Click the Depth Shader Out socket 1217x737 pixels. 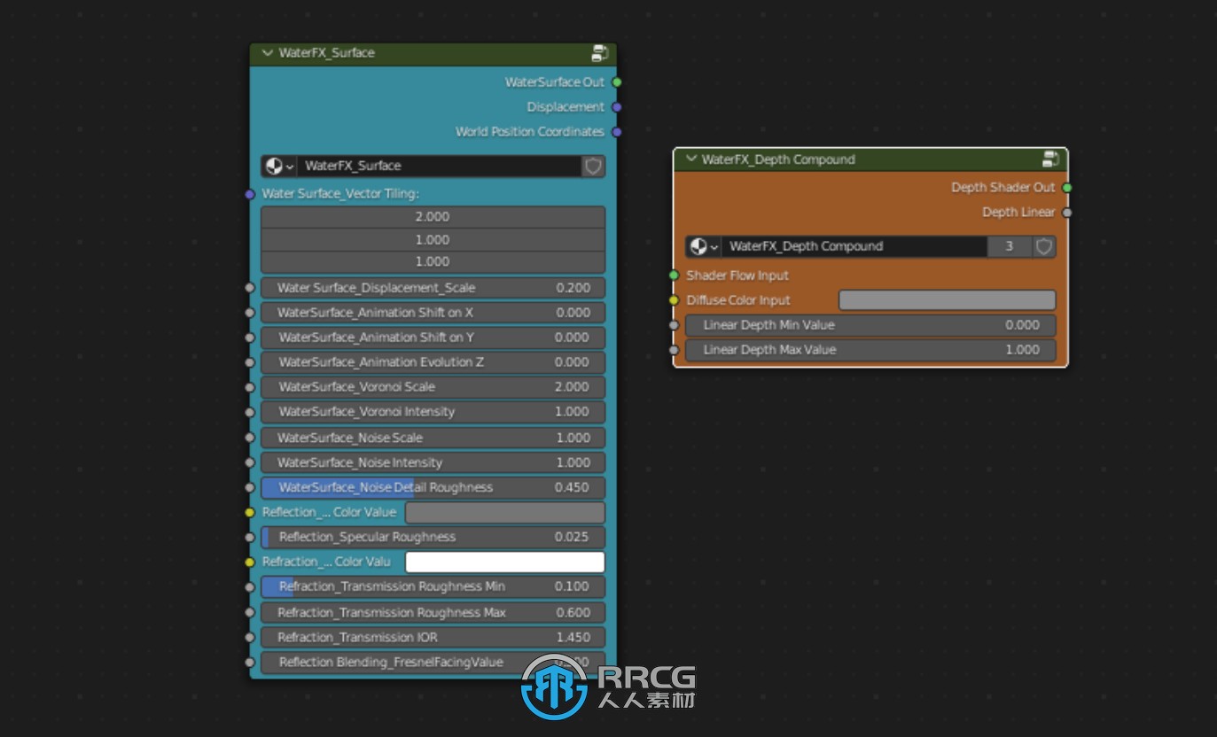click(1067, 188)
